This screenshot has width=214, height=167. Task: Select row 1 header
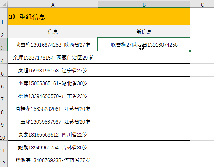coord(4,16)
